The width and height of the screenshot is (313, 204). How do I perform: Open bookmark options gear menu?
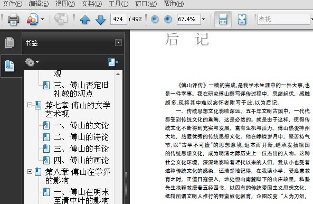point(32,62)
